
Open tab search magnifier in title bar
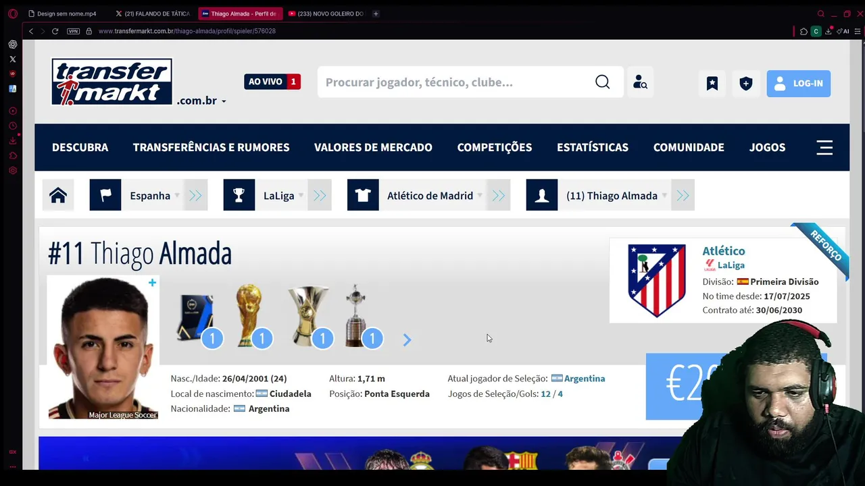(x=821, y=13)
